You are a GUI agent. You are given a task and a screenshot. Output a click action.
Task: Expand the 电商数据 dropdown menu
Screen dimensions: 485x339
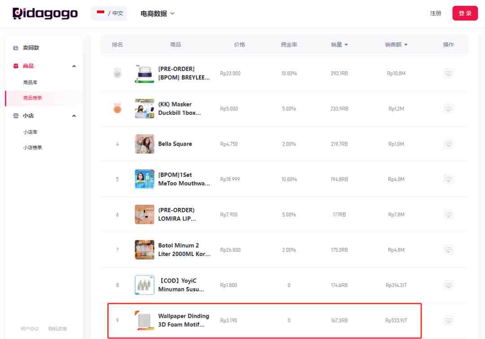pyautogui.click(x=158, y=13)
